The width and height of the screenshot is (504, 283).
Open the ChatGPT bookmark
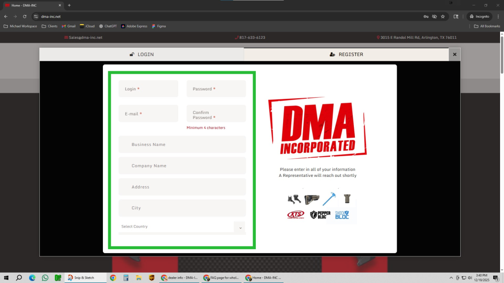[x=107, y=26]
